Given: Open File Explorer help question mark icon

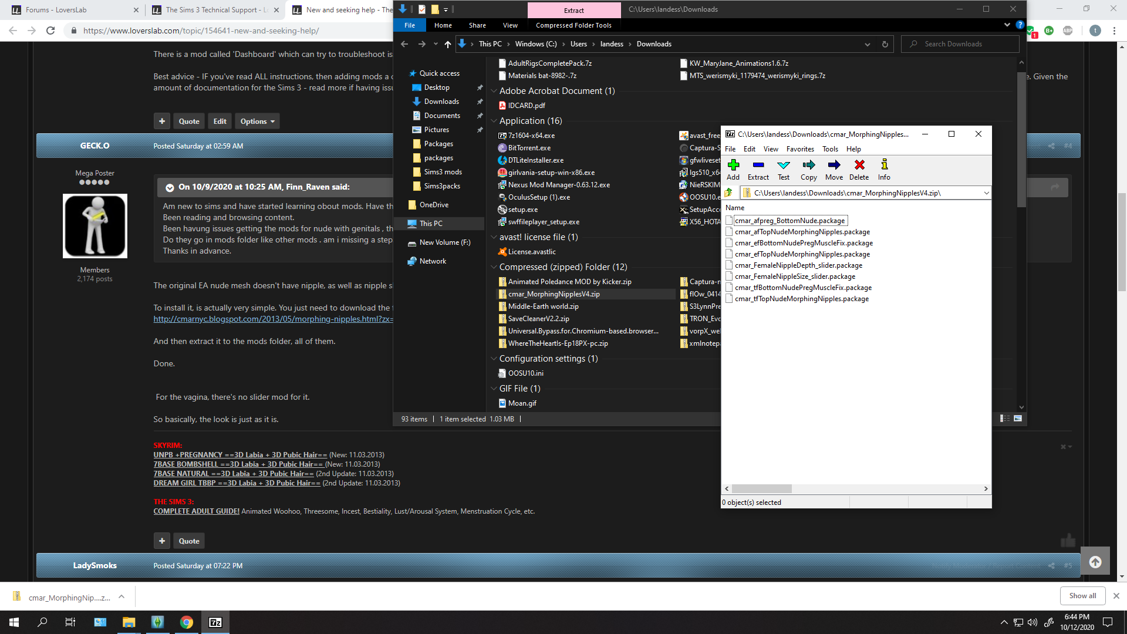Looking at the screenshot, I should (1020, 25).
